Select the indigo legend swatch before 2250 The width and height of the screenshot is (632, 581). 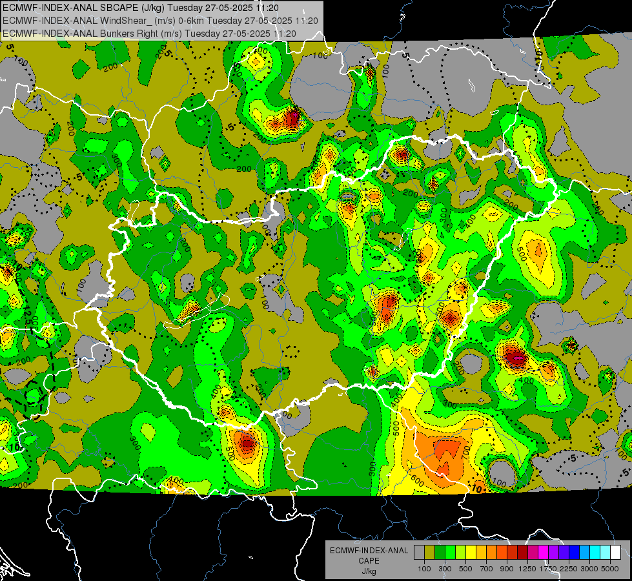(x=564, y=552)
